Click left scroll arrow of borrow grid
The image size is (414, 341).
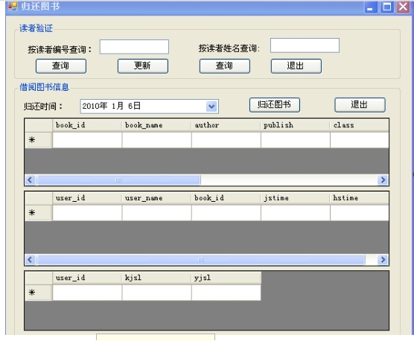pos(30,260)
